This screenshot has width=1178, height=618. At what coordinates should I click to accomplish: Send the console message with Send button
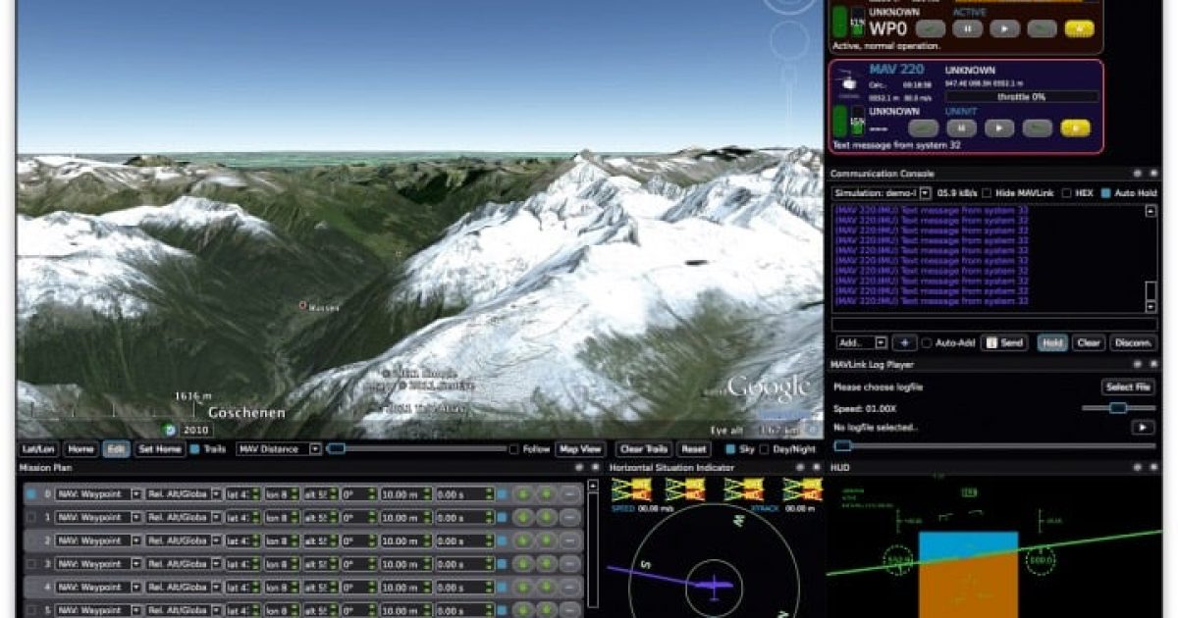pos(1004,343)
